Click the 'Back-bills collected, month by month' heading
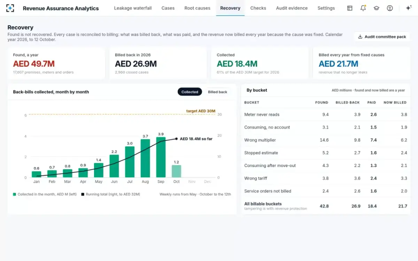 coord(51,92)
